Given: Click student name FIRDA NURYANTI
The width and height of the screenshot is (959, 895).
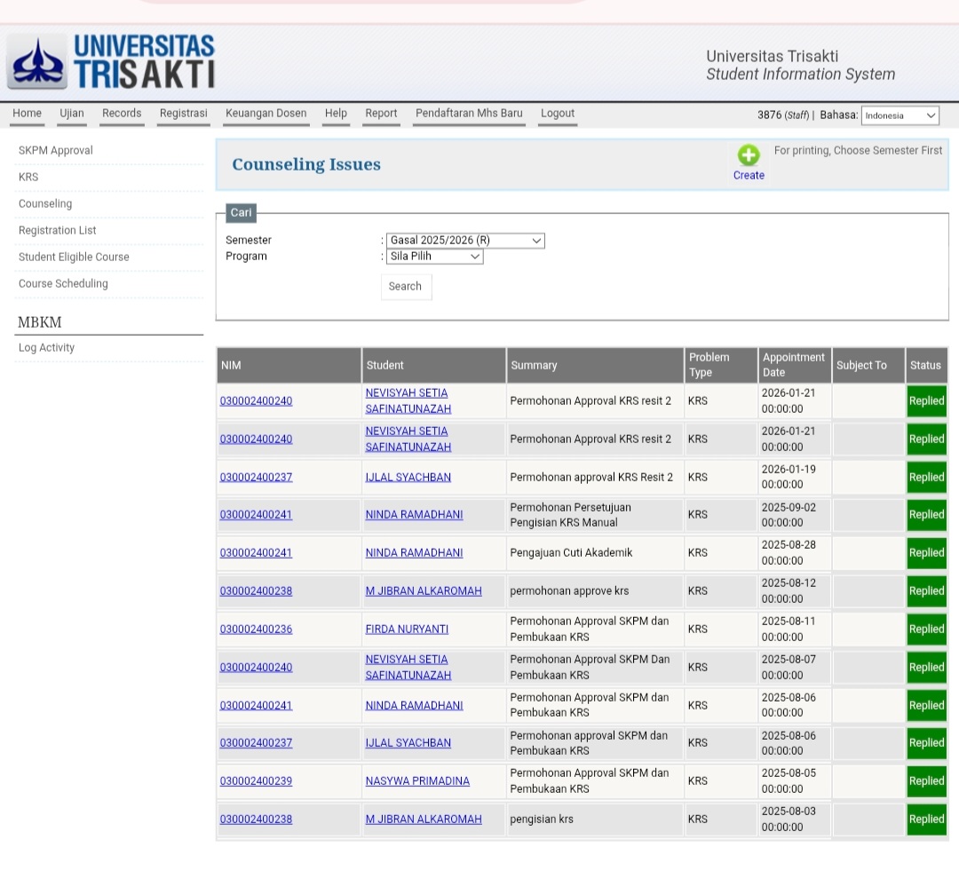Looking at the screenshot, I should coord(407,630).
